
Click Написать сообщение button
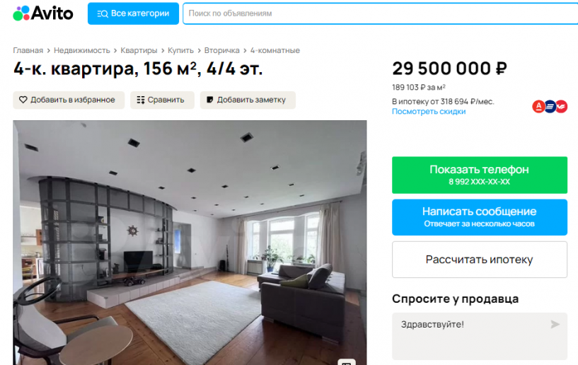(x=480, y=217)
